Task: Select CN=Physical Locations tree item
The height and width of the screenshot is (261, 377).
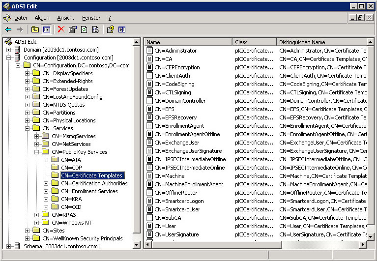Action: point(69,120)
